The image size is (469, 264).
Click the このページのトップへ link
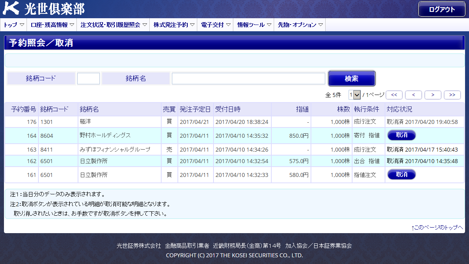[437, 228]
